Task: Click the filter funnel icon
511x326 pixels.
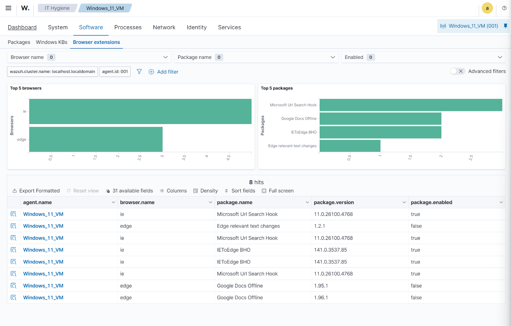Action: (x=139, y=72)
